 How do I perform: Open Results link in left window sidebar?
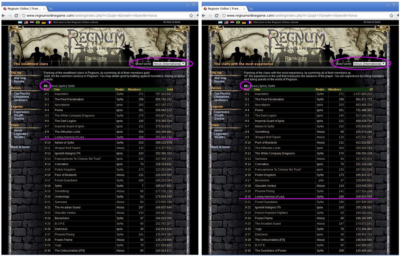pos(19,81)
